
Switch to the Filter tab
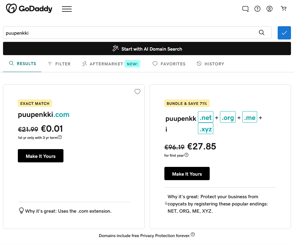coord(59,64)
